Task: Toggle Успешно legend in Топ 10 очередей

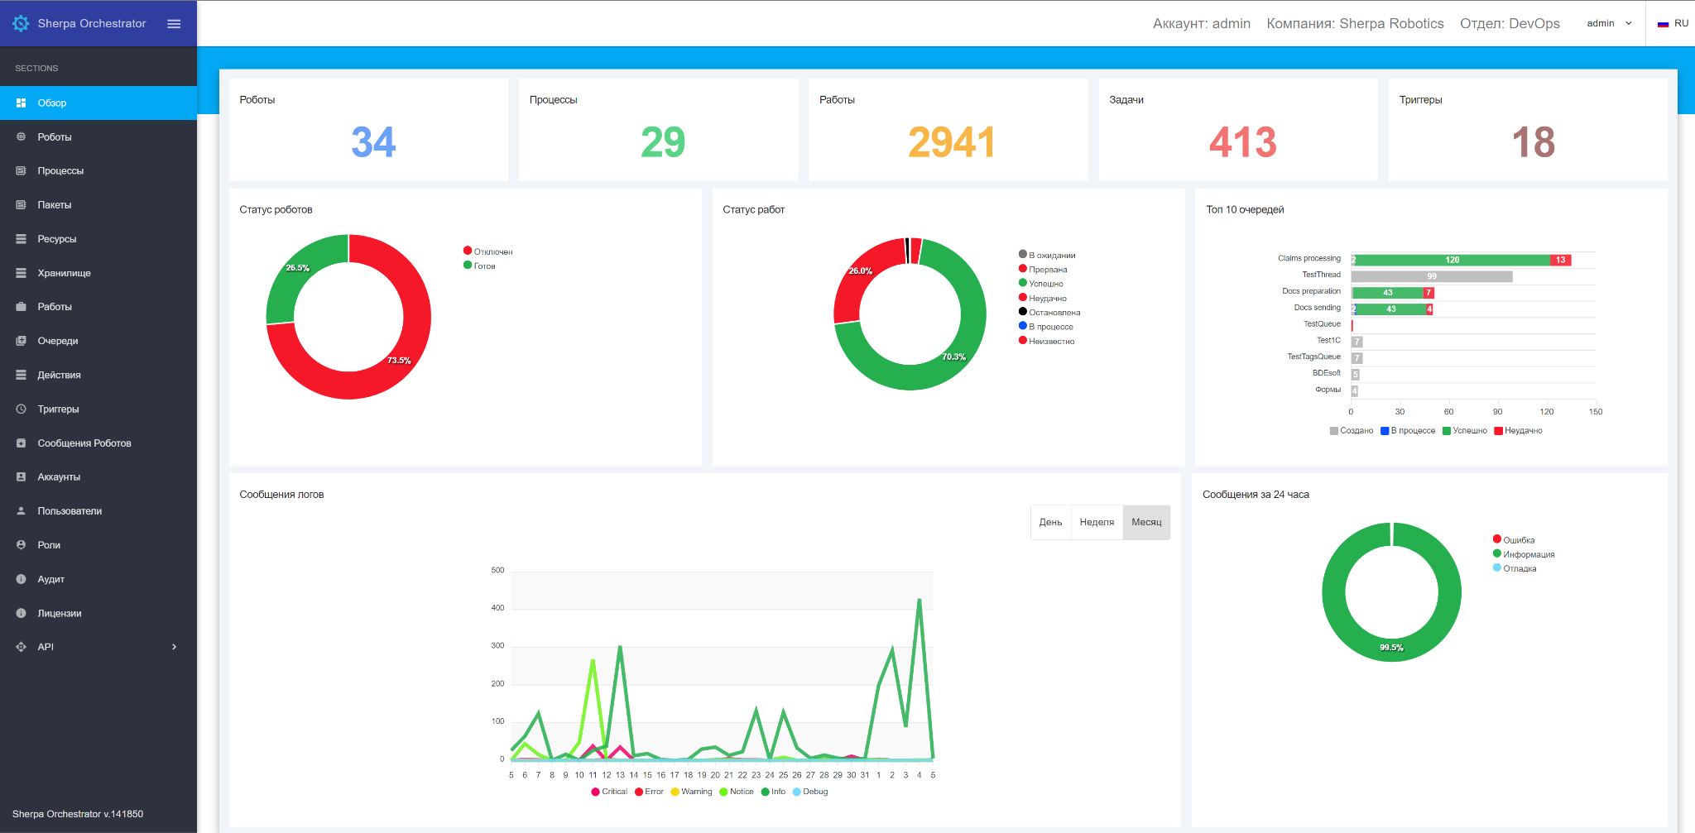Action: pos(1464,431)
